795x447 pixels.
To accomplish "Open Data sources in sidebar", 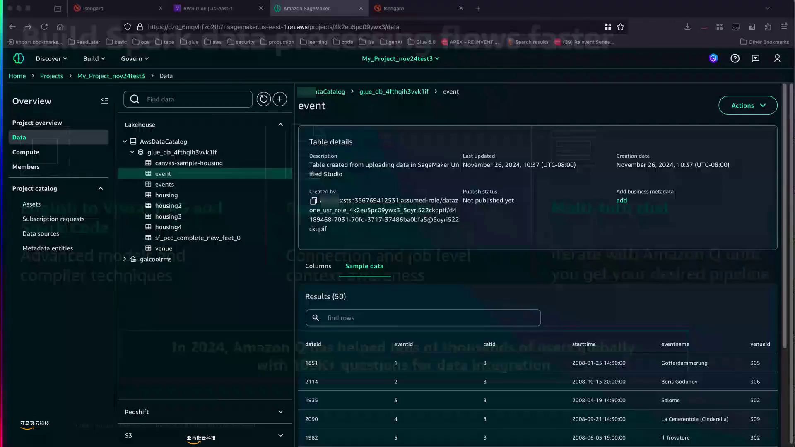I will pyautogui.click(x=41, y=233).
